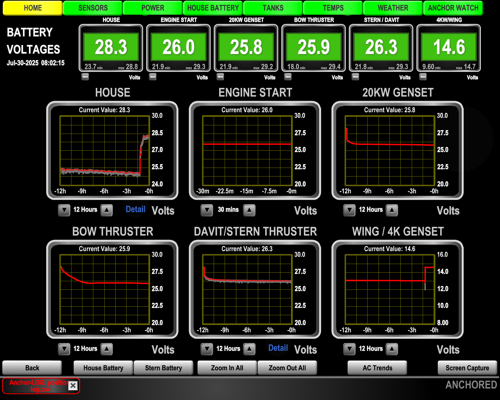Click the 'Current Value: 25.9' label
The image size is (500, 400).
tap(104, 249)
